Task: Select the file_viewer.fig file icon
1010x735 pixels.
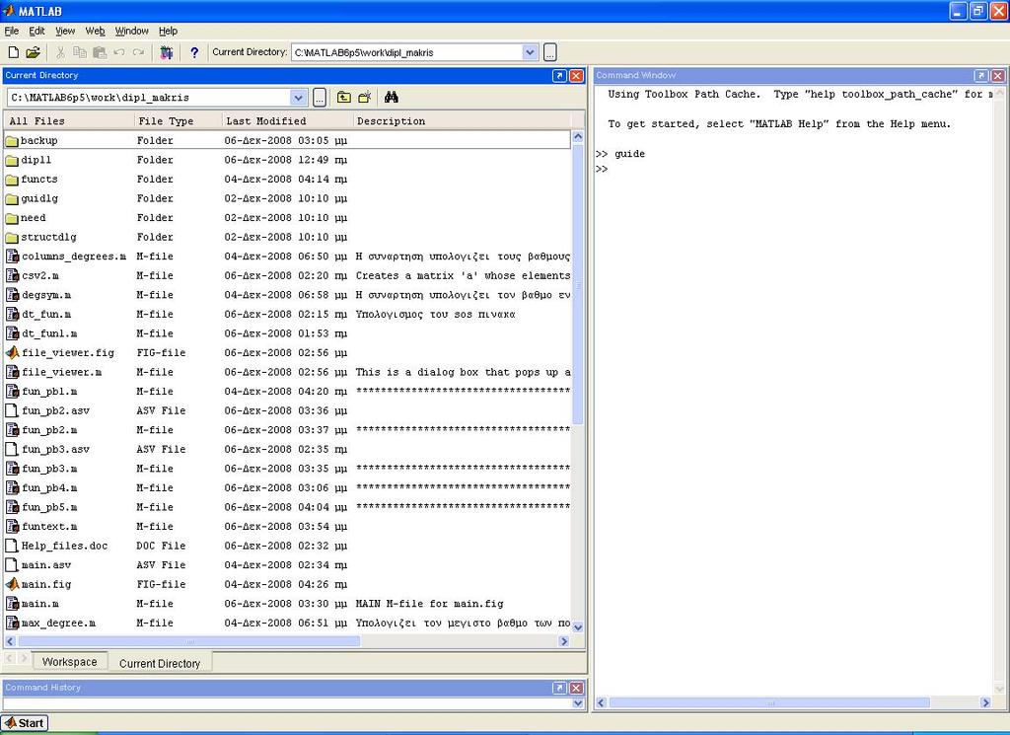Action: (x=12, y=352)
